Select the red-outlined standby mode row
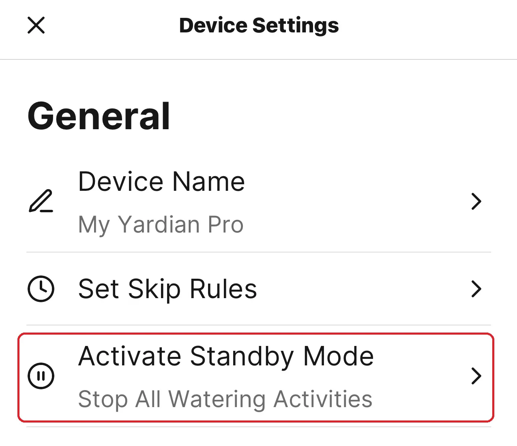The image size is (517, 446). (256, 378)
